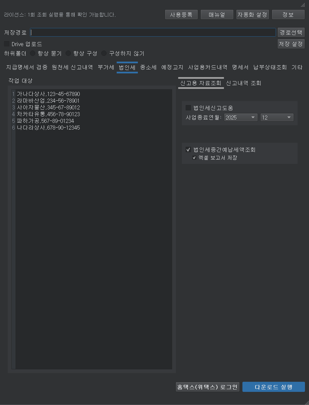Switch to 납부상태조회 tab

tap(270, 67)
